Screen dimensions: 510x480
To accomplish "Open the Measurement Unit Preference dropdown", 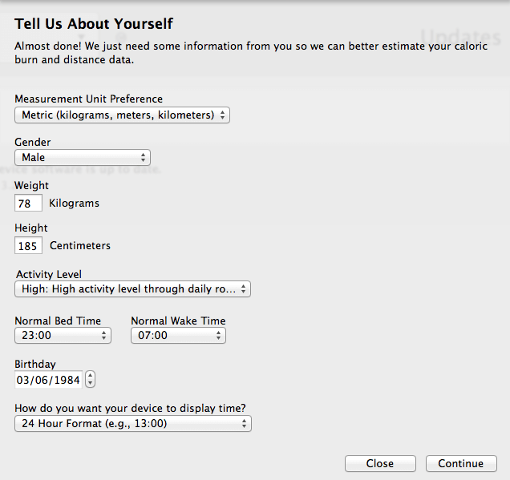I will tap(122, 115).
